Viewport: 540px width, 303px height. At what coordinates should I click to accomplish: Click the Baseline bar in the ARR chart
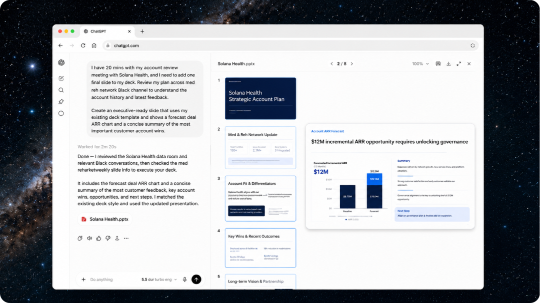click(x=347, y=197)
